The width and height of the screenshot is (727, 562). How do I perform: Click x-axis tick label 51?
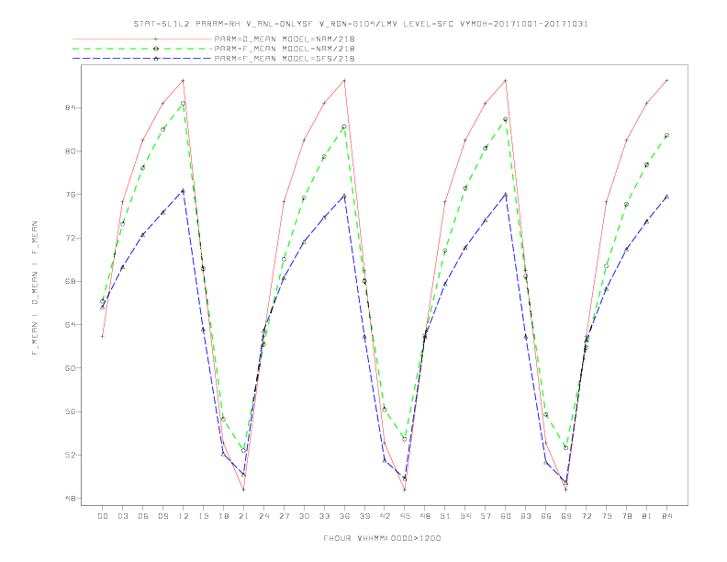[x=445, y=516]
